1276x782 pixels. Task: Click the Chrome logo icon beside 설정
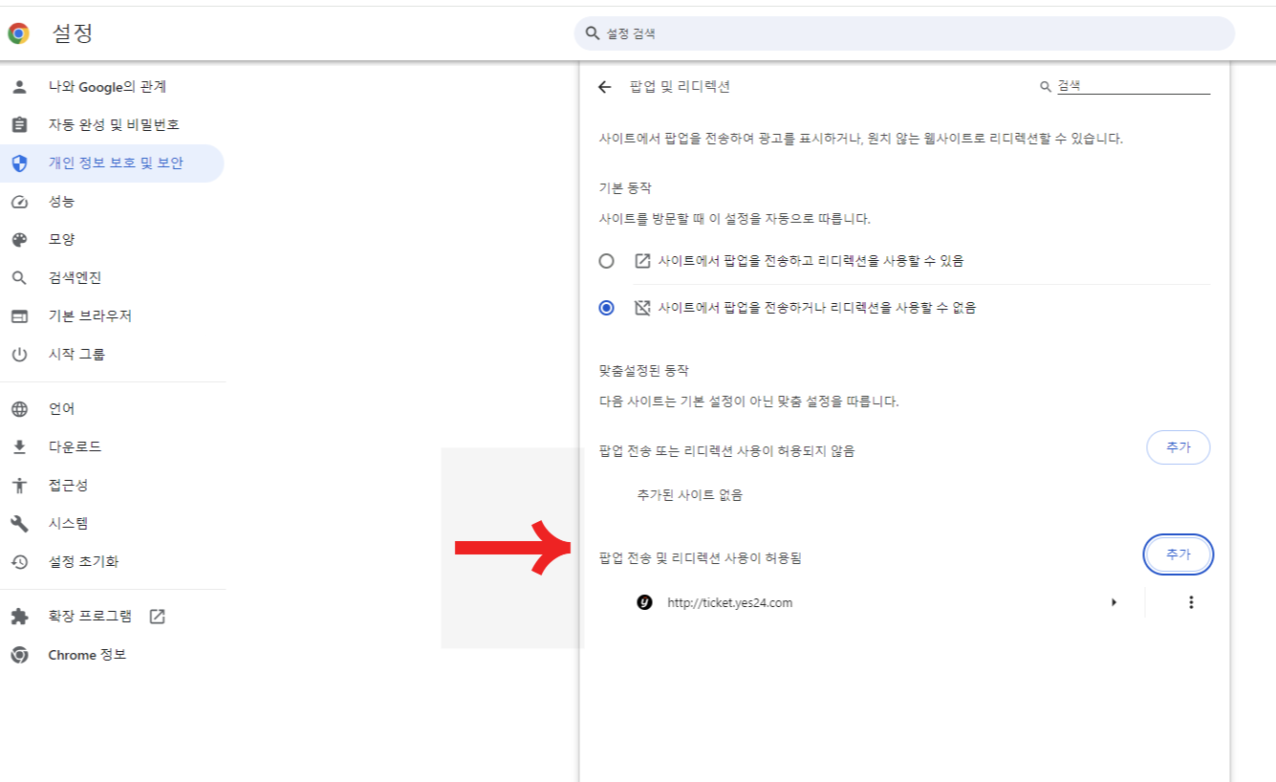click(18, 33)
